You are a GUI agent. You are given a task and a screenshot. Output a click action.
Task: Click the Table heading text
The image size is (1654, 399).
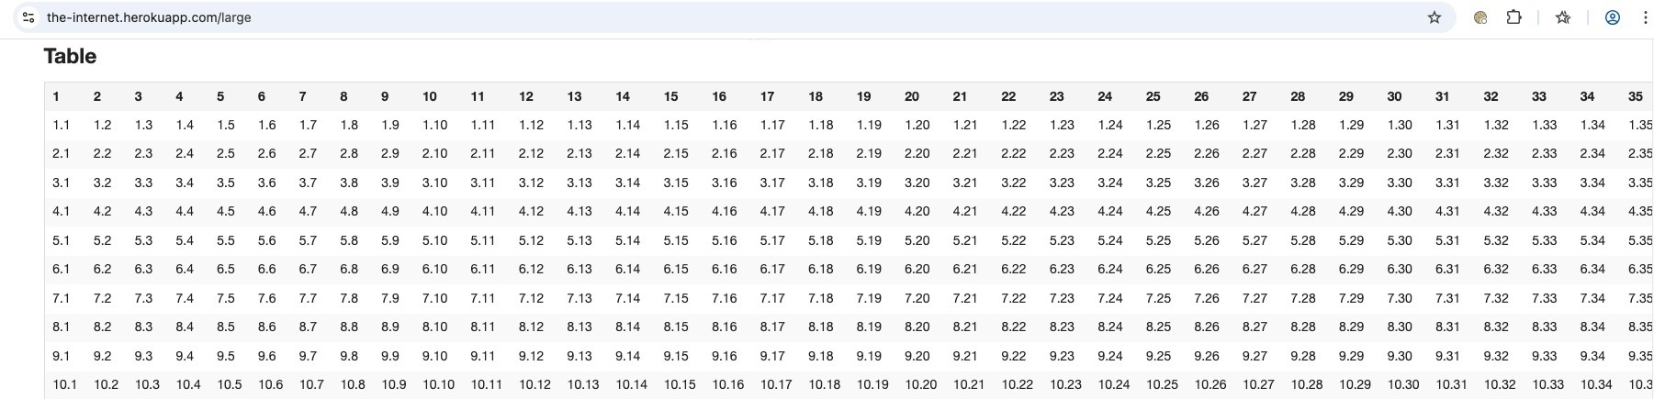(70, 57)
